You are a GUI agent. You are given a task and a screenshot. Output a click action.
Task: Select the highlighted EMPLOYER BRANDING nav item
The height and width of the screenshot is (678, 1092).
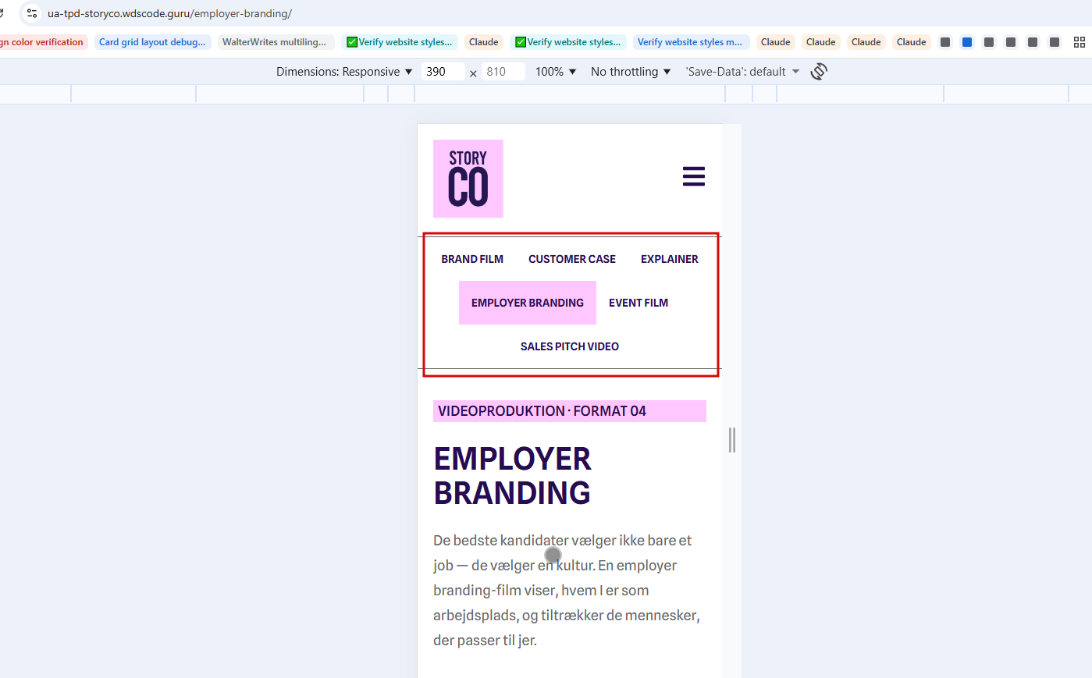point(528,303)
